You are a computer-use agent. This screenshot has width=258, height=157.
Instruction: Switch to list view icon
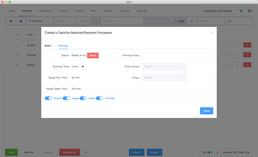click(21, 21)
